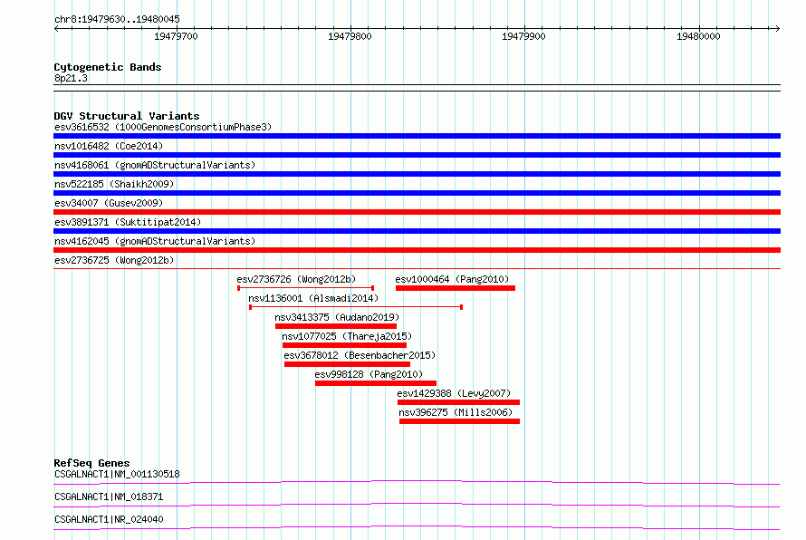Screen dimensions: 806x540
Task: Select the blue bar under esv3616532
Action: click(x=417, y=136)
